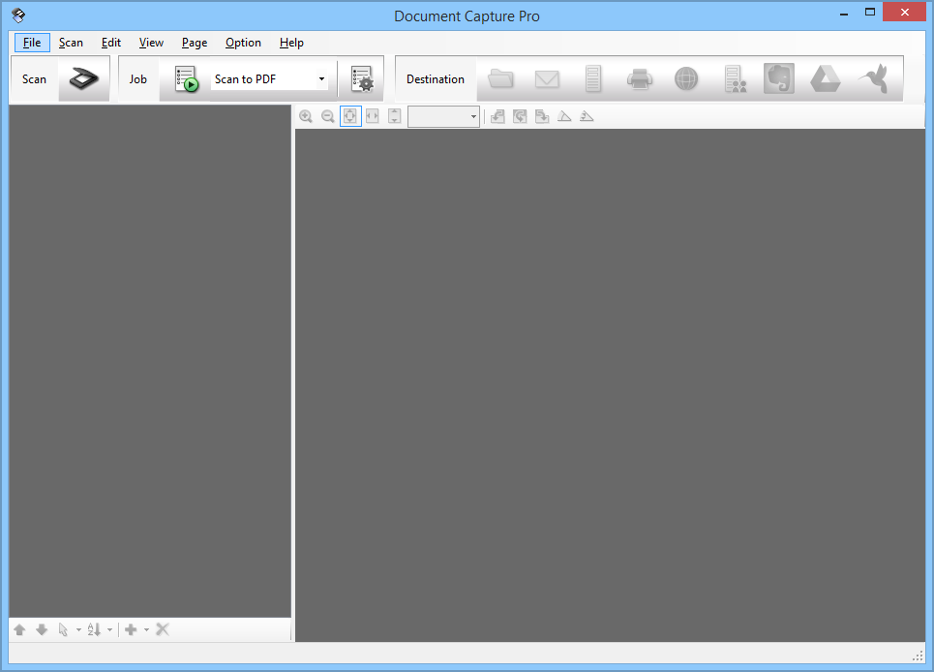934x672 pixels.
Task: Select the FTP server destination icon
Action: click(592, 78)
